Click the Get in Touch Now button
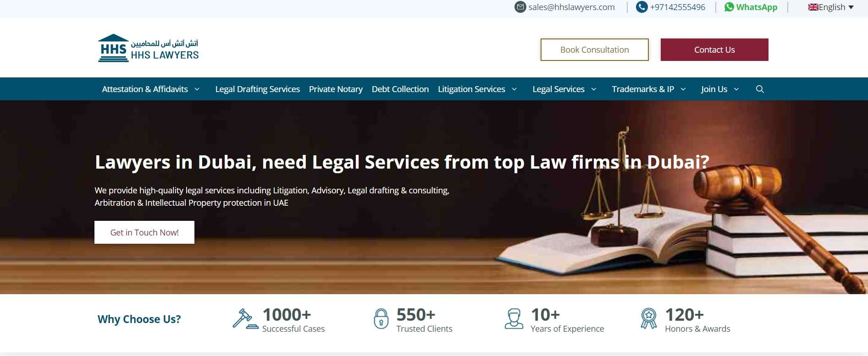The width and height of the screenshot is (868, 356). 144,232
